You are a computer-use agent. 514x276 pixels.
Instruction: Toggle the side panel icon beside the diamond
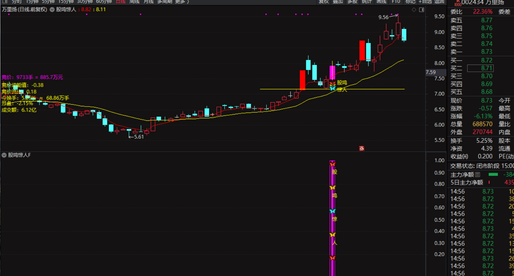click(x=422, y=10)
